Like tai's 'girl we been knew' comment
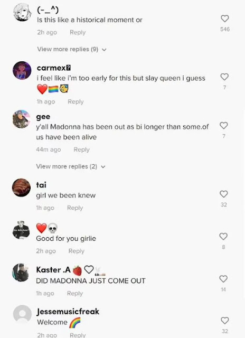The image size is (245, 338). [224, 194]
